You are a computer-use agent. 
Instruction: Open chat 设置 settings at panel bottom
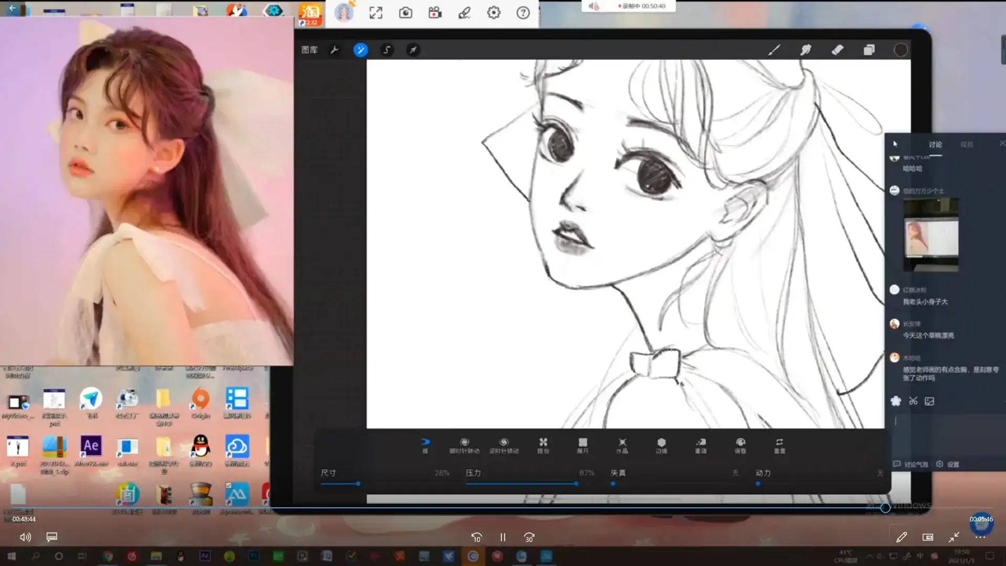click(x=948, y=464)
